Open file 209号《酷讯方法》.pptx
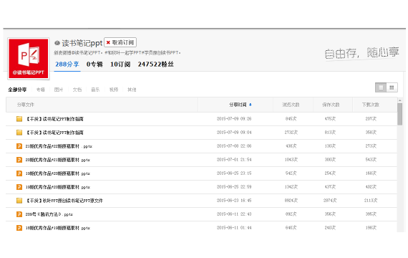 (49, 214)
